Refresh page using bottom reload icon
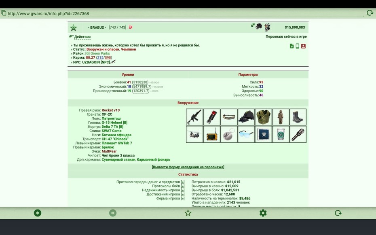The image size is (376, 235). tap(338, 213)
